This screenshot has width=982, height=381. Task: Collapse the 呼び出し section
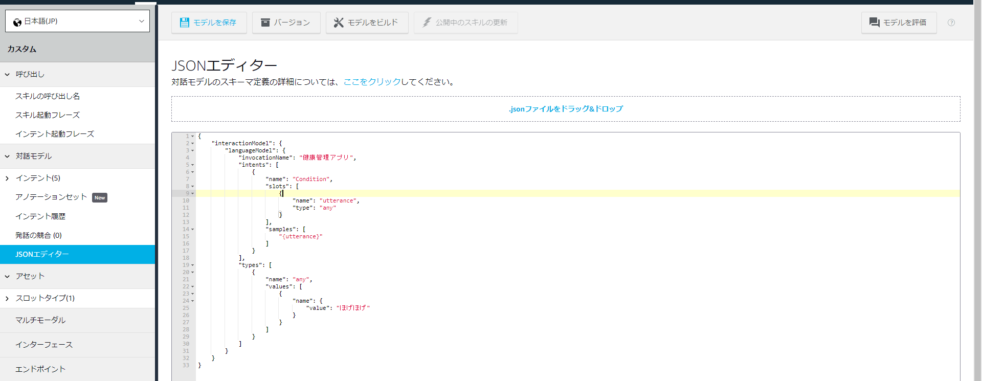(7, 74)
